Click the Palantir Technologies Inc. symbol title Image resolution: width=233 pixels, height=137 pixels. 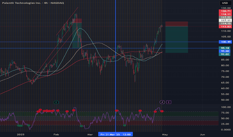click(x=21, y=3)
